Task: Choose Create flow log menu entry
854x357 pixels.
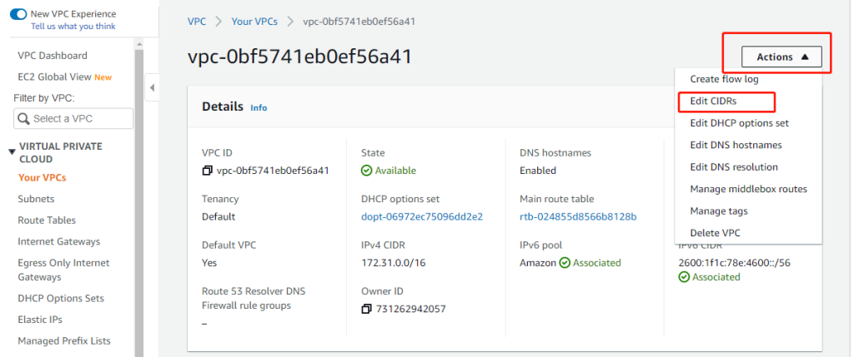Action: [724, 79]
